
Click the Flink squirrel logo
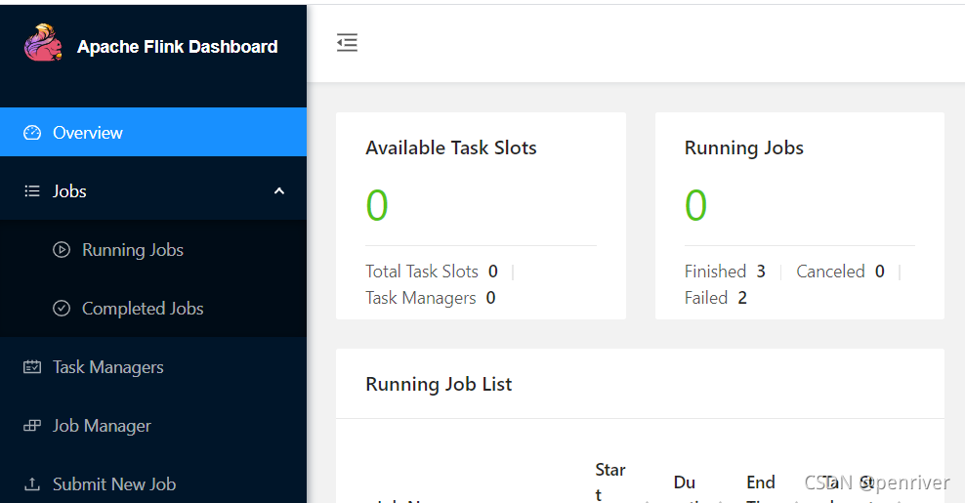43,42
